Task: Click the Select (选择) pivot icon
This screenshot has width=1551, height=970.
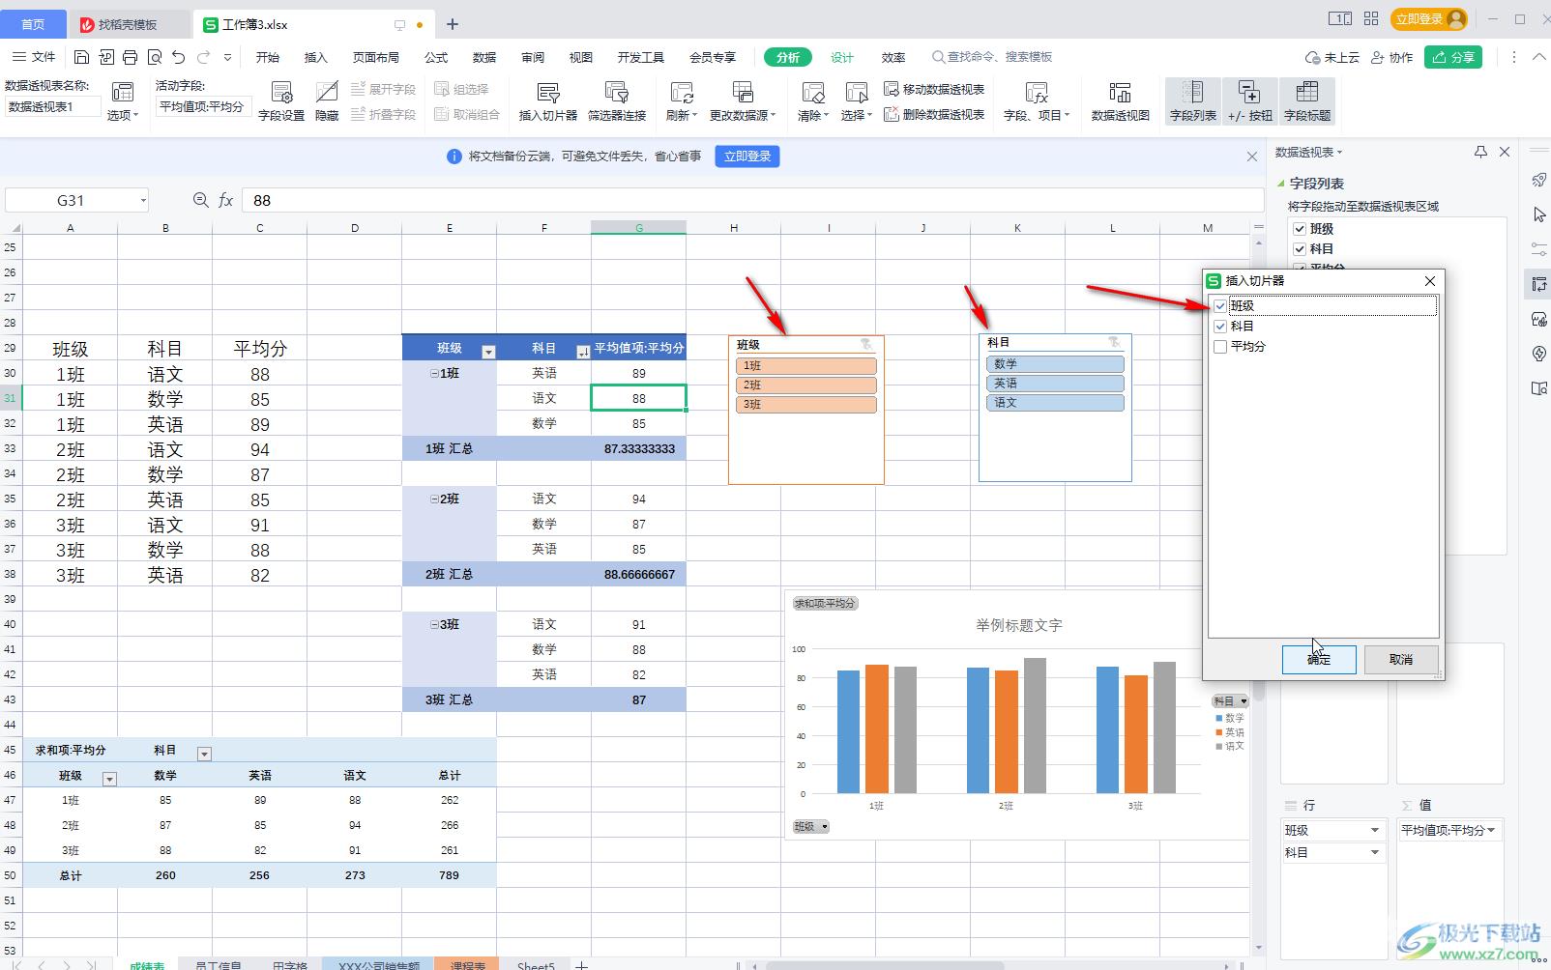Action: [856, 101]
